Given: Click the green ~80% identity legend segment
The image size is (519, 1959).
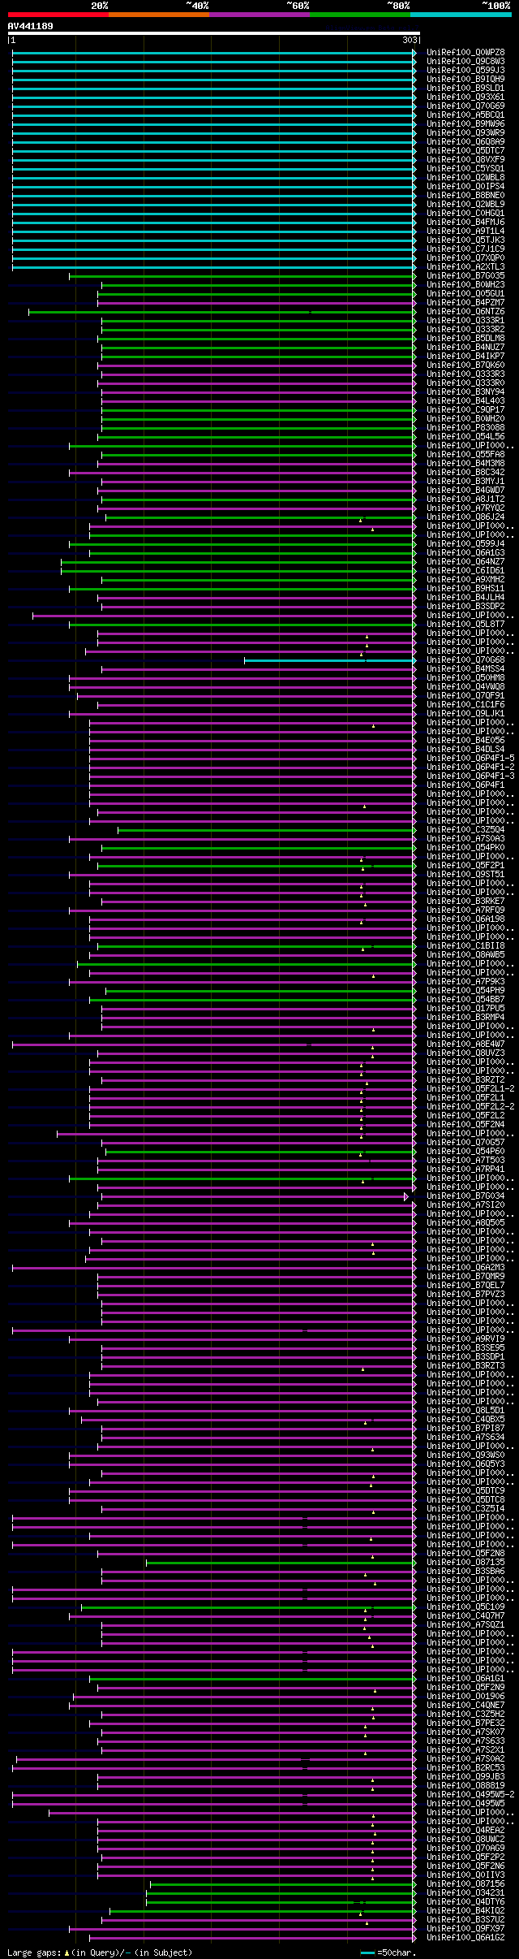Looking at the screenshot, I should [x=360, y=15].
